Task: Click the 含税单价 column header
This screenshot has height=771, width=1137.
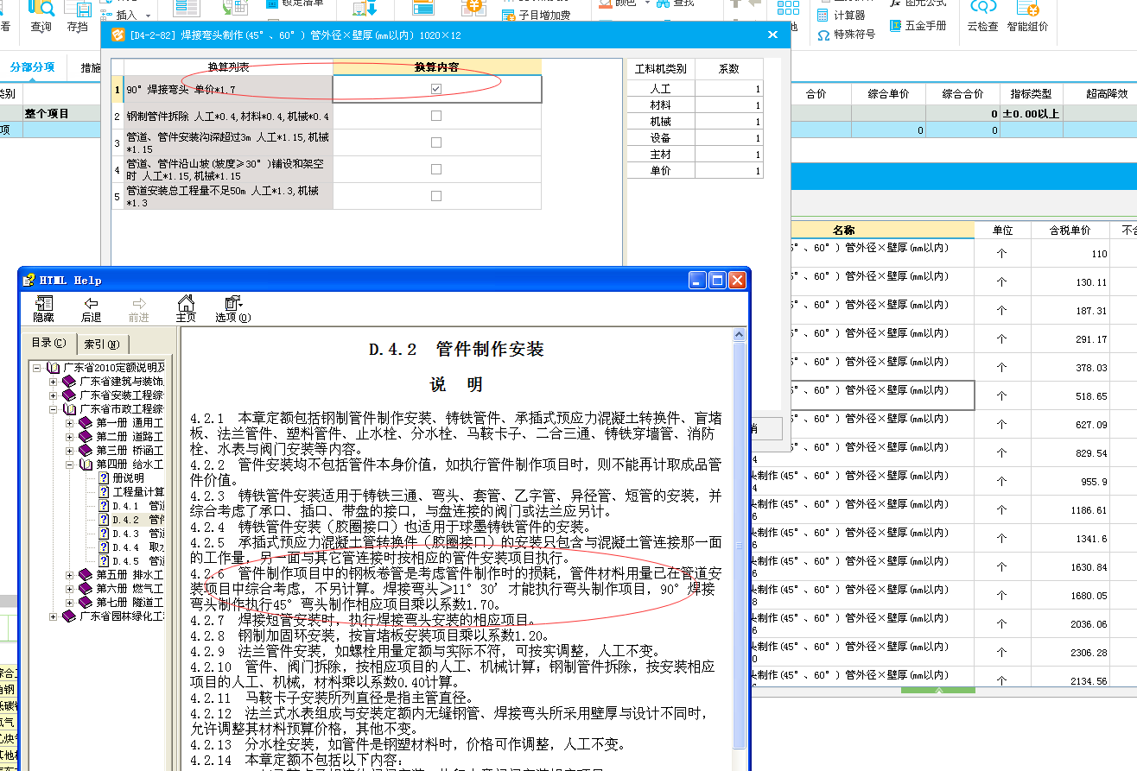Action: pyautogui.click(x=1070, y=230)
